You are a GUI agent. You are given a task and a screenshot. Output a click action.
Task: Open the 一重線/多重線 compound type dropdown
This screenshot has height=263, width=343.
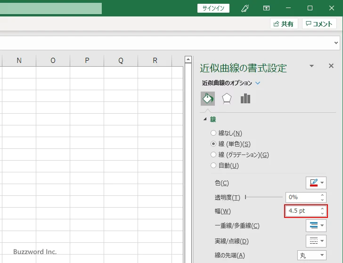point(316,225)
